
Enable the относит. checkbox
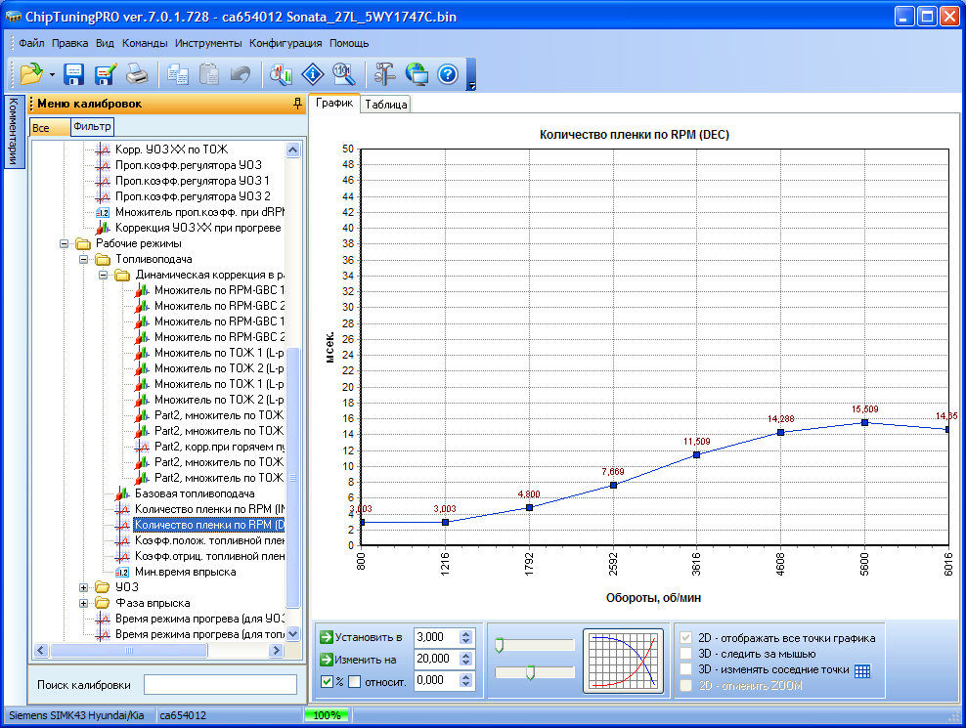point(354,681)
